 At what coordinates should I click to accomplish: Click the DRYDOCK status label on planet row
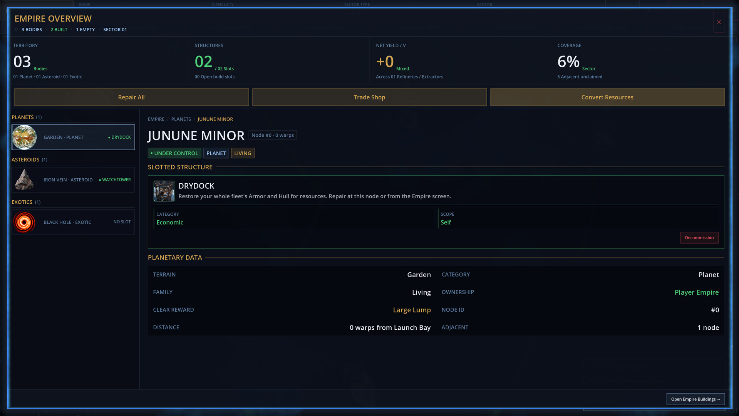120,137
